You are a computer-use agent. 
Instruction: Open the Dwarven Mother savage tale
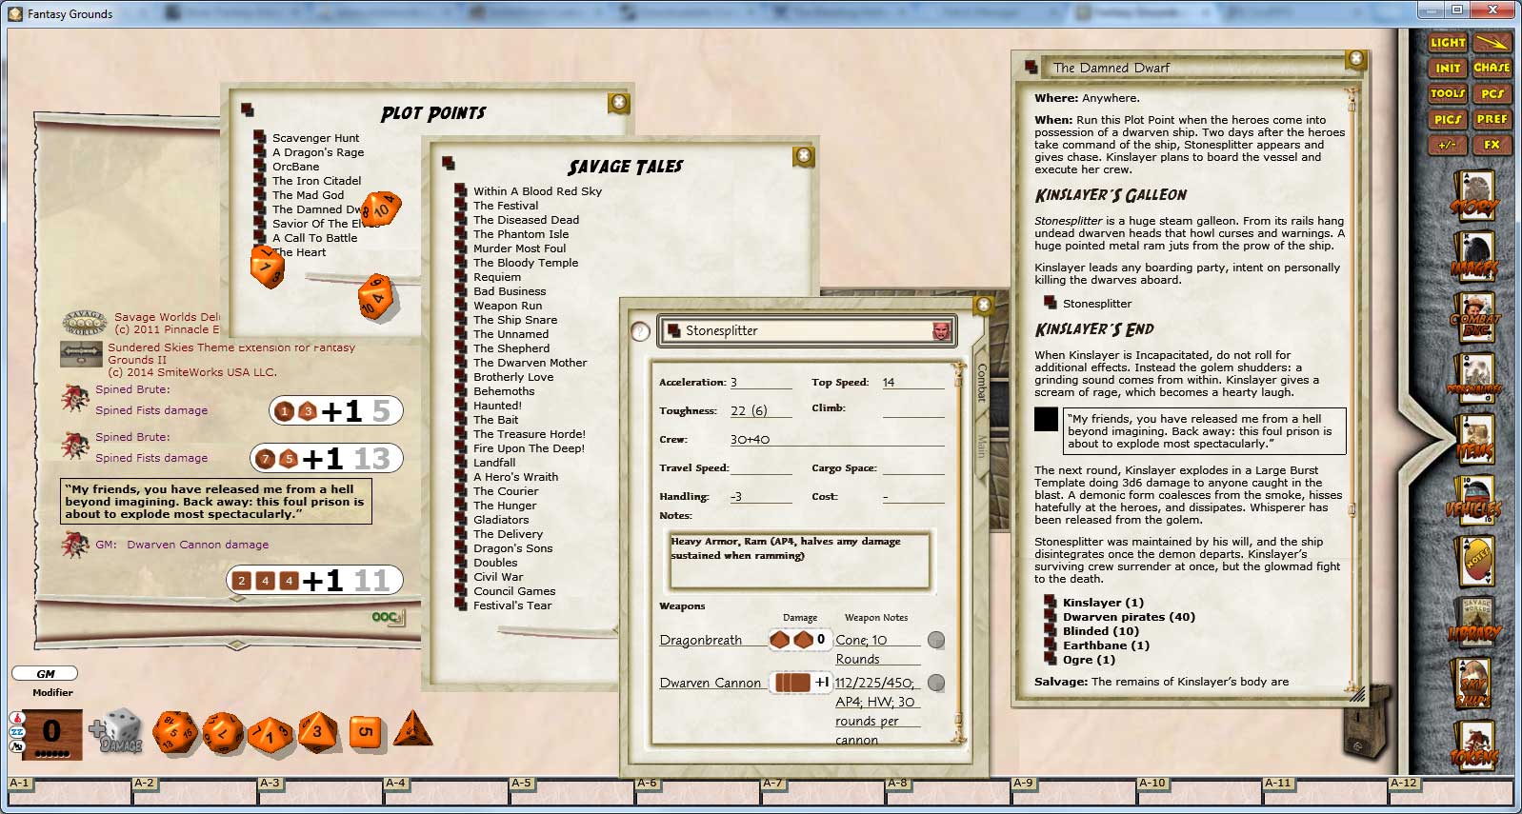pos(530,363)
